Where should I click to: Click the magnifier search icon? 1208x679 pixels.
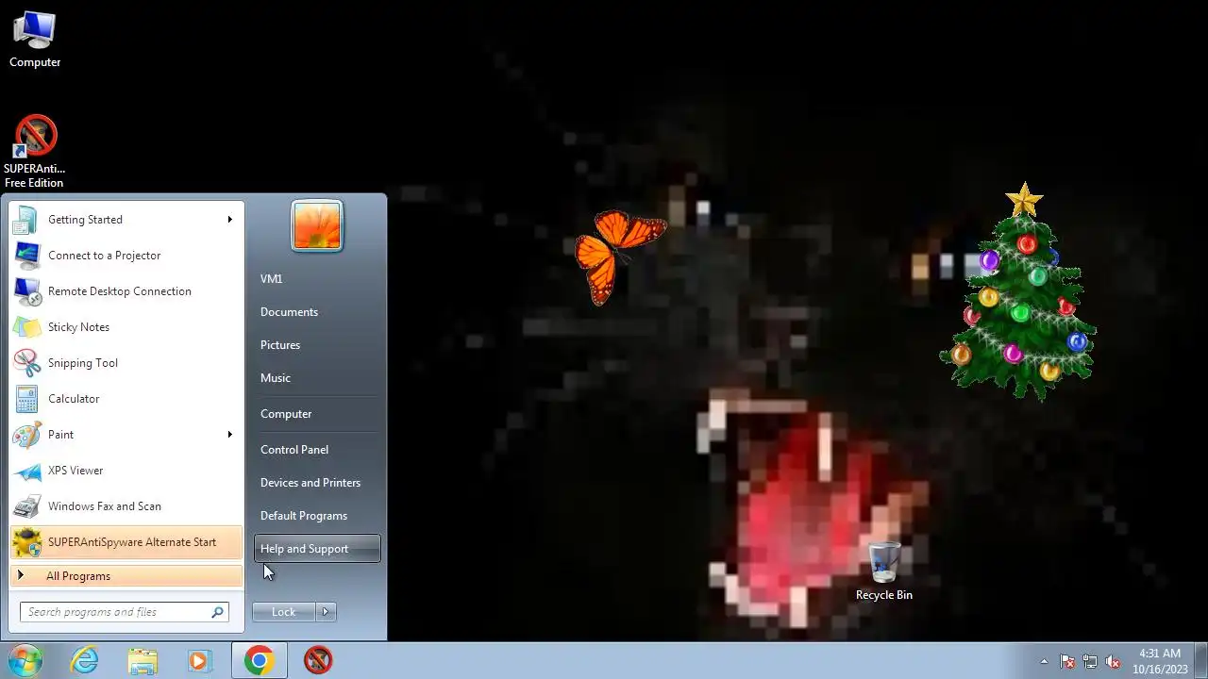(217, 612)
